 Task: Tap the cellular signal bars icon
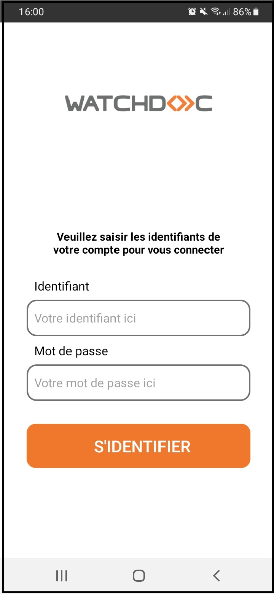[x=226, y=12]
